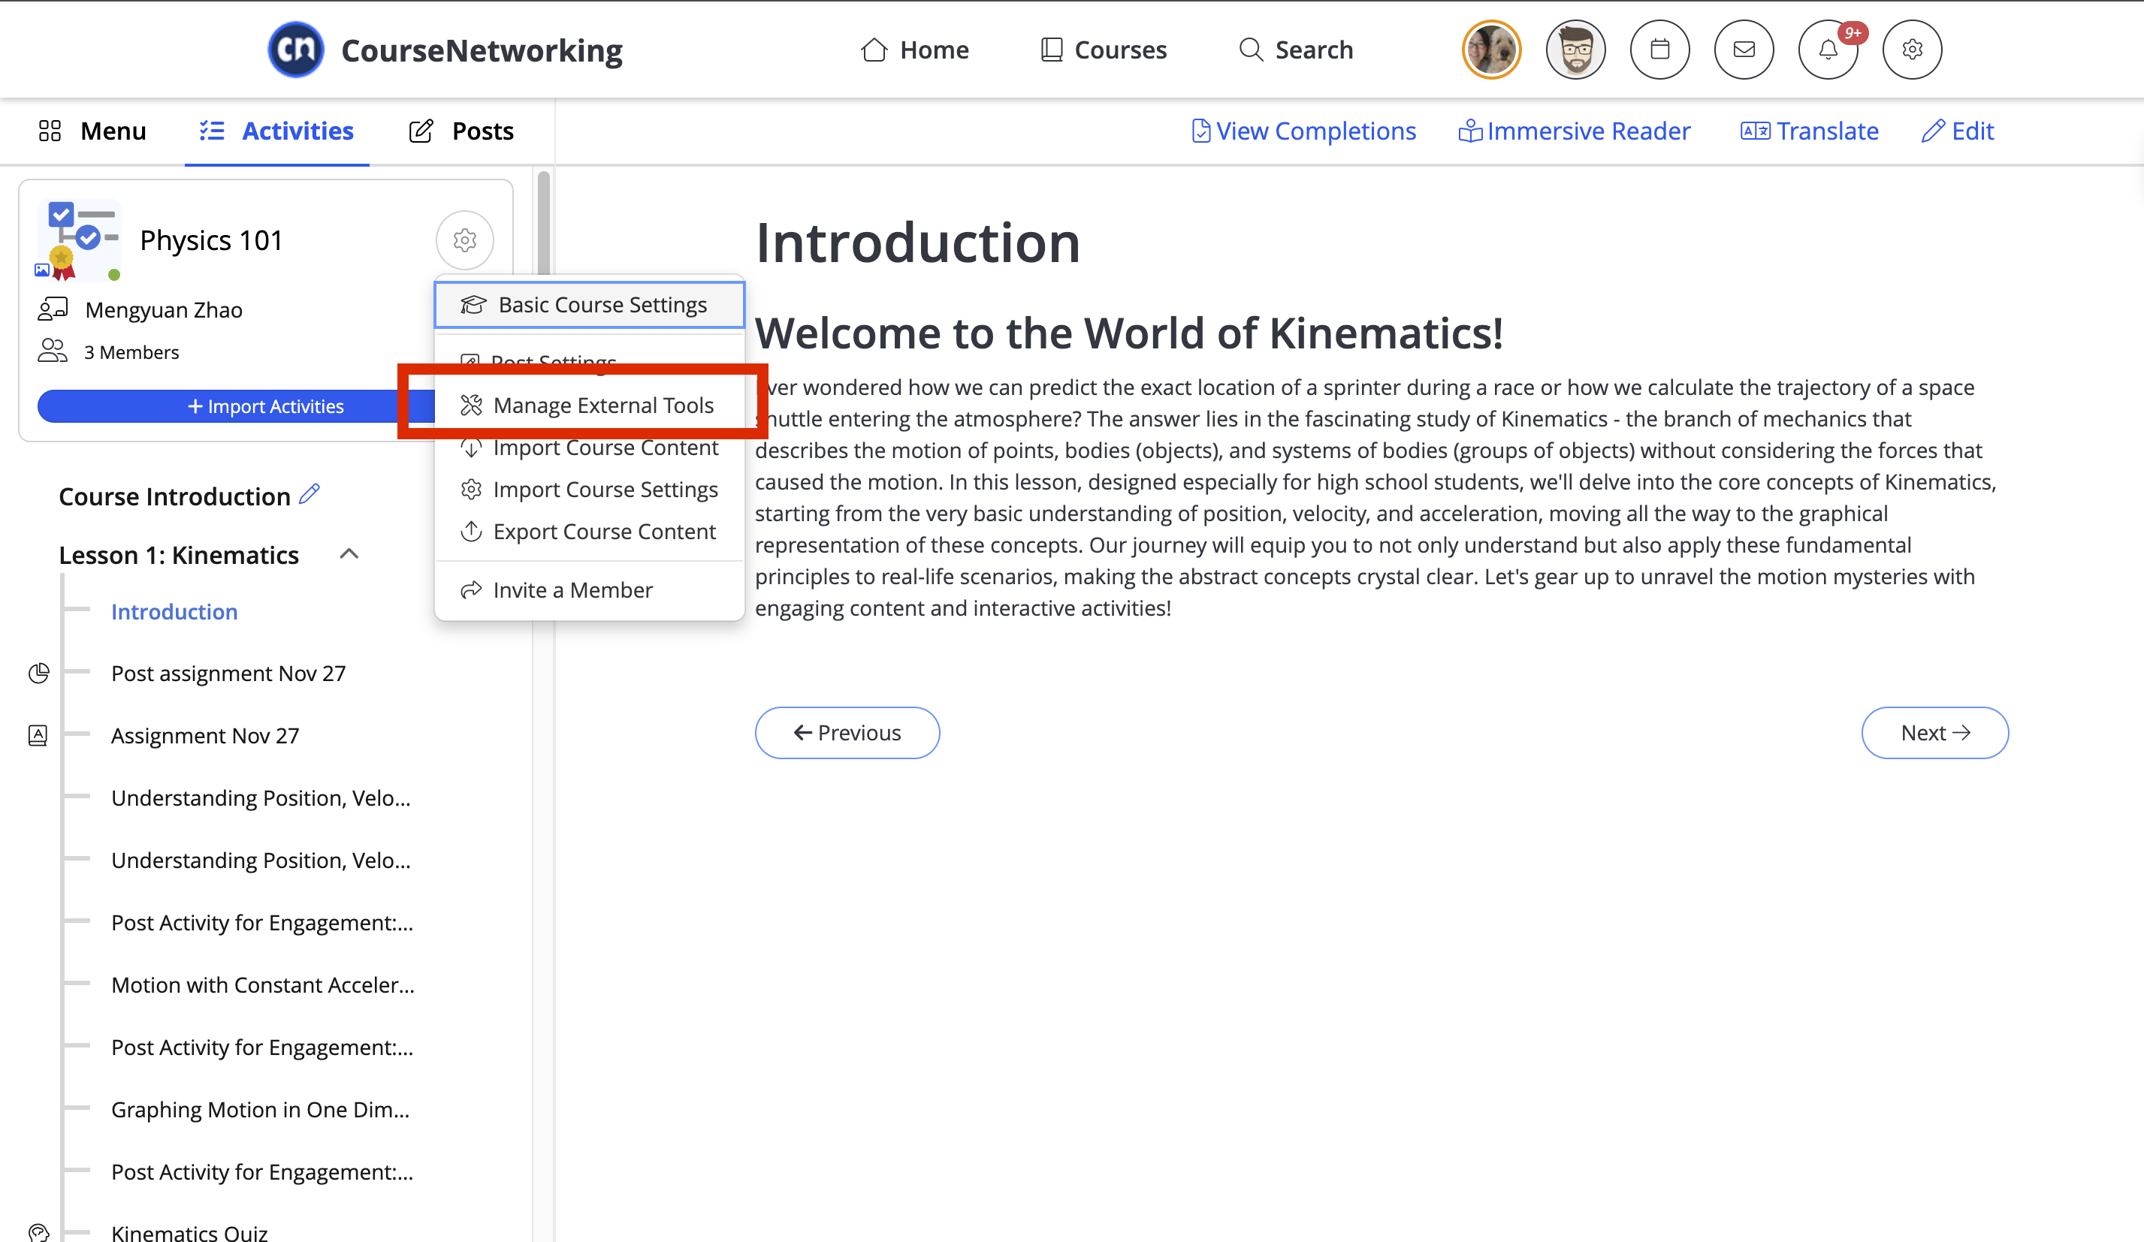Click the Physics 101 course image
Viewport: 2144px width, 1242px height.
pos(78,240)
